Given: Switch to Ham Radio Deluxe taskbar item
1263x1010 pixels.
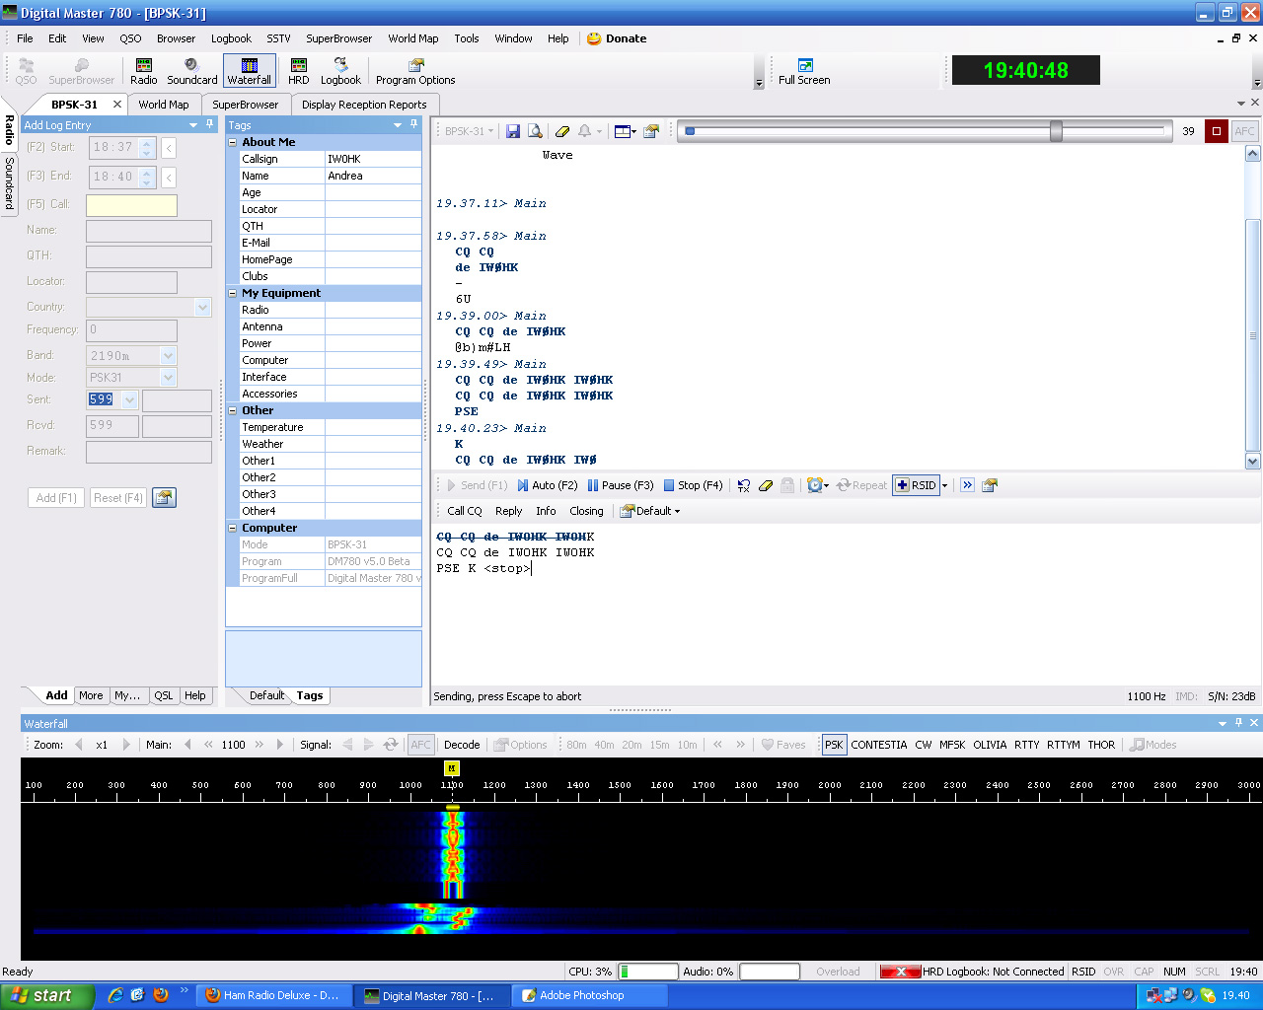Looking at the screenshot, I should pyautogui.click(x=274, y=995).
